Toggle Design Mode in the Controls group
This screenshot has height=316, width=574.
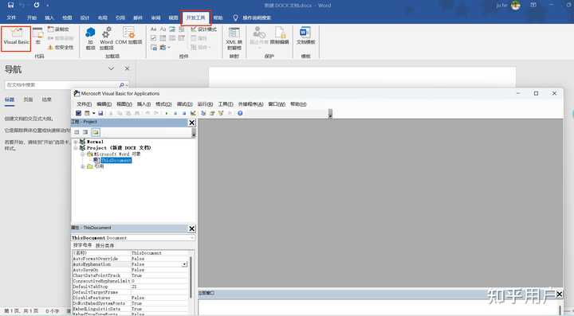tap(204, 29)
